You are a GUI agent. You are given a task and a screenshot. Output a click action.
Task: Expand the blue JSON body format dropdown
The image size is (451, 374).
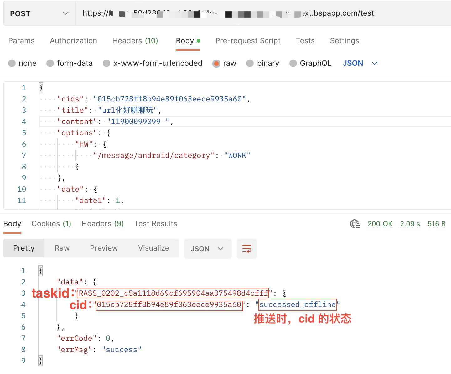tap(360, 63)
